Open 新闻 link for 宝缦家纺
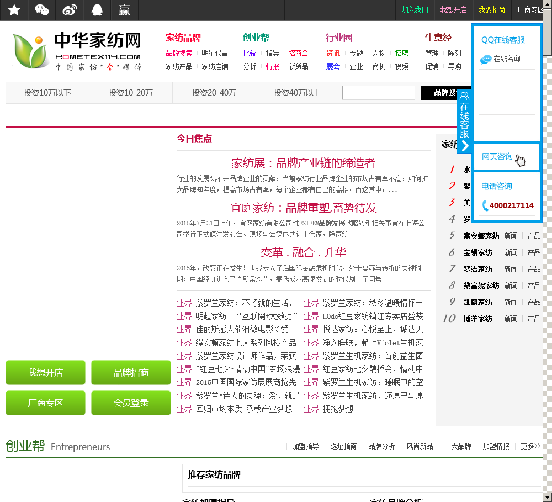 click(511, 252)
